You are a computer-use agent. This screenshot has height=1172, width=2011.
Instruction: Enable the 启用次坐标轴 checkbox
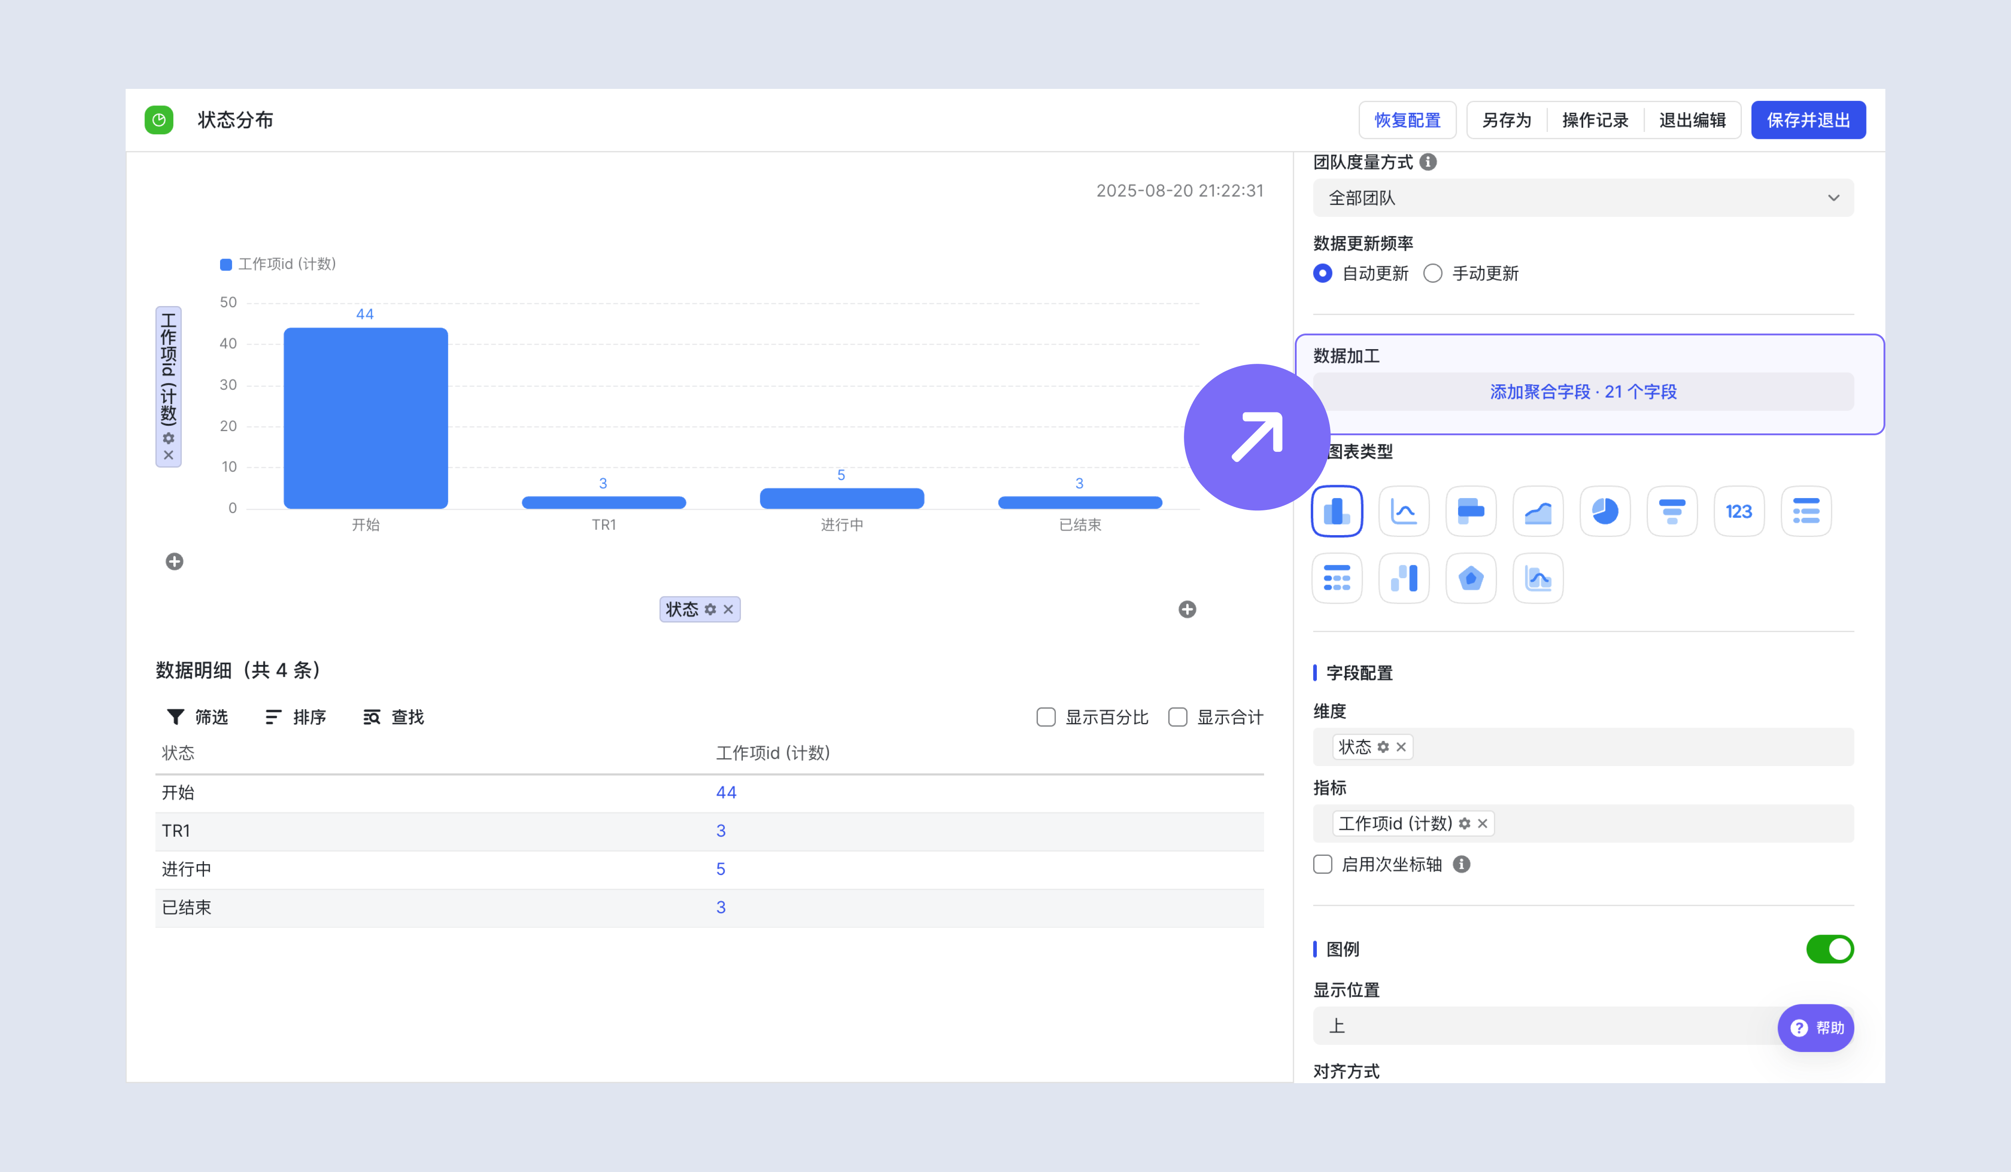tap(1322, 864)
